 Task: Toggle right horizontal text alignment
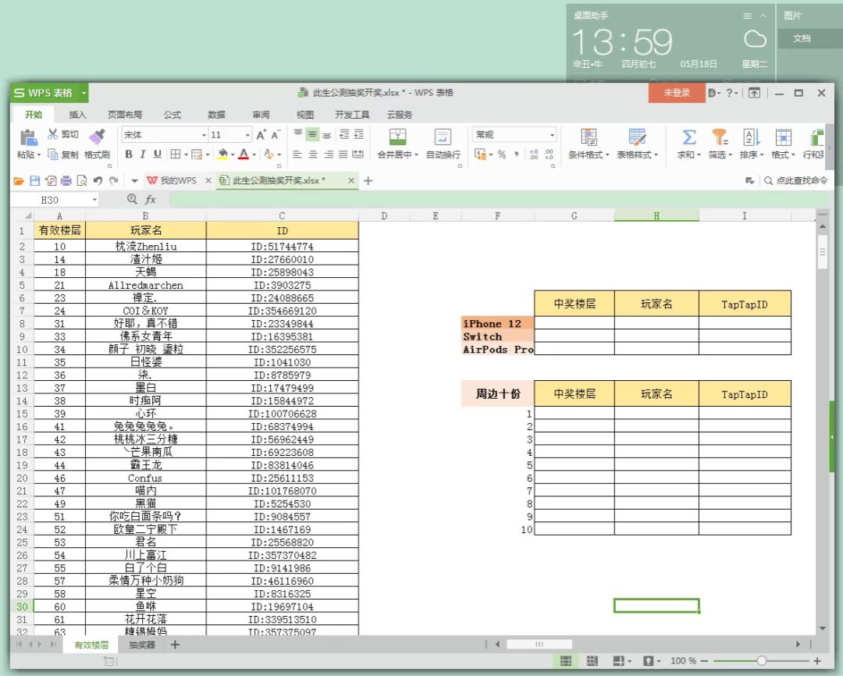pyautogui.click(x=329, y=155)
